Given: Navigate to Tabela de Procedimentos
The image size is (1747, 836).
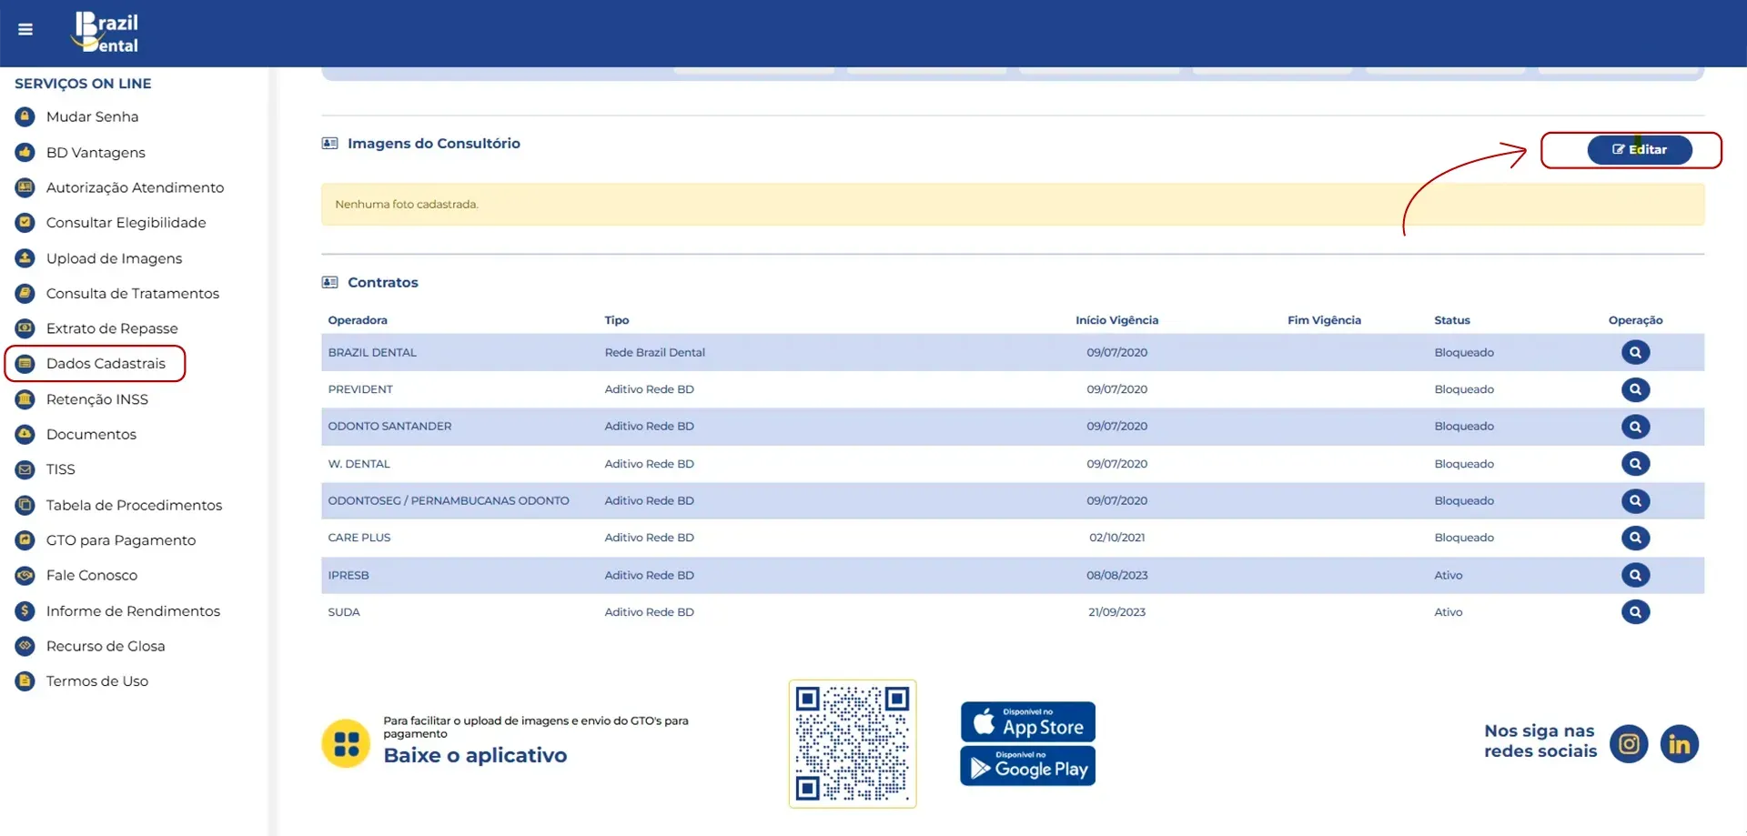Looking at the screenshot, I should pos(134,506).
